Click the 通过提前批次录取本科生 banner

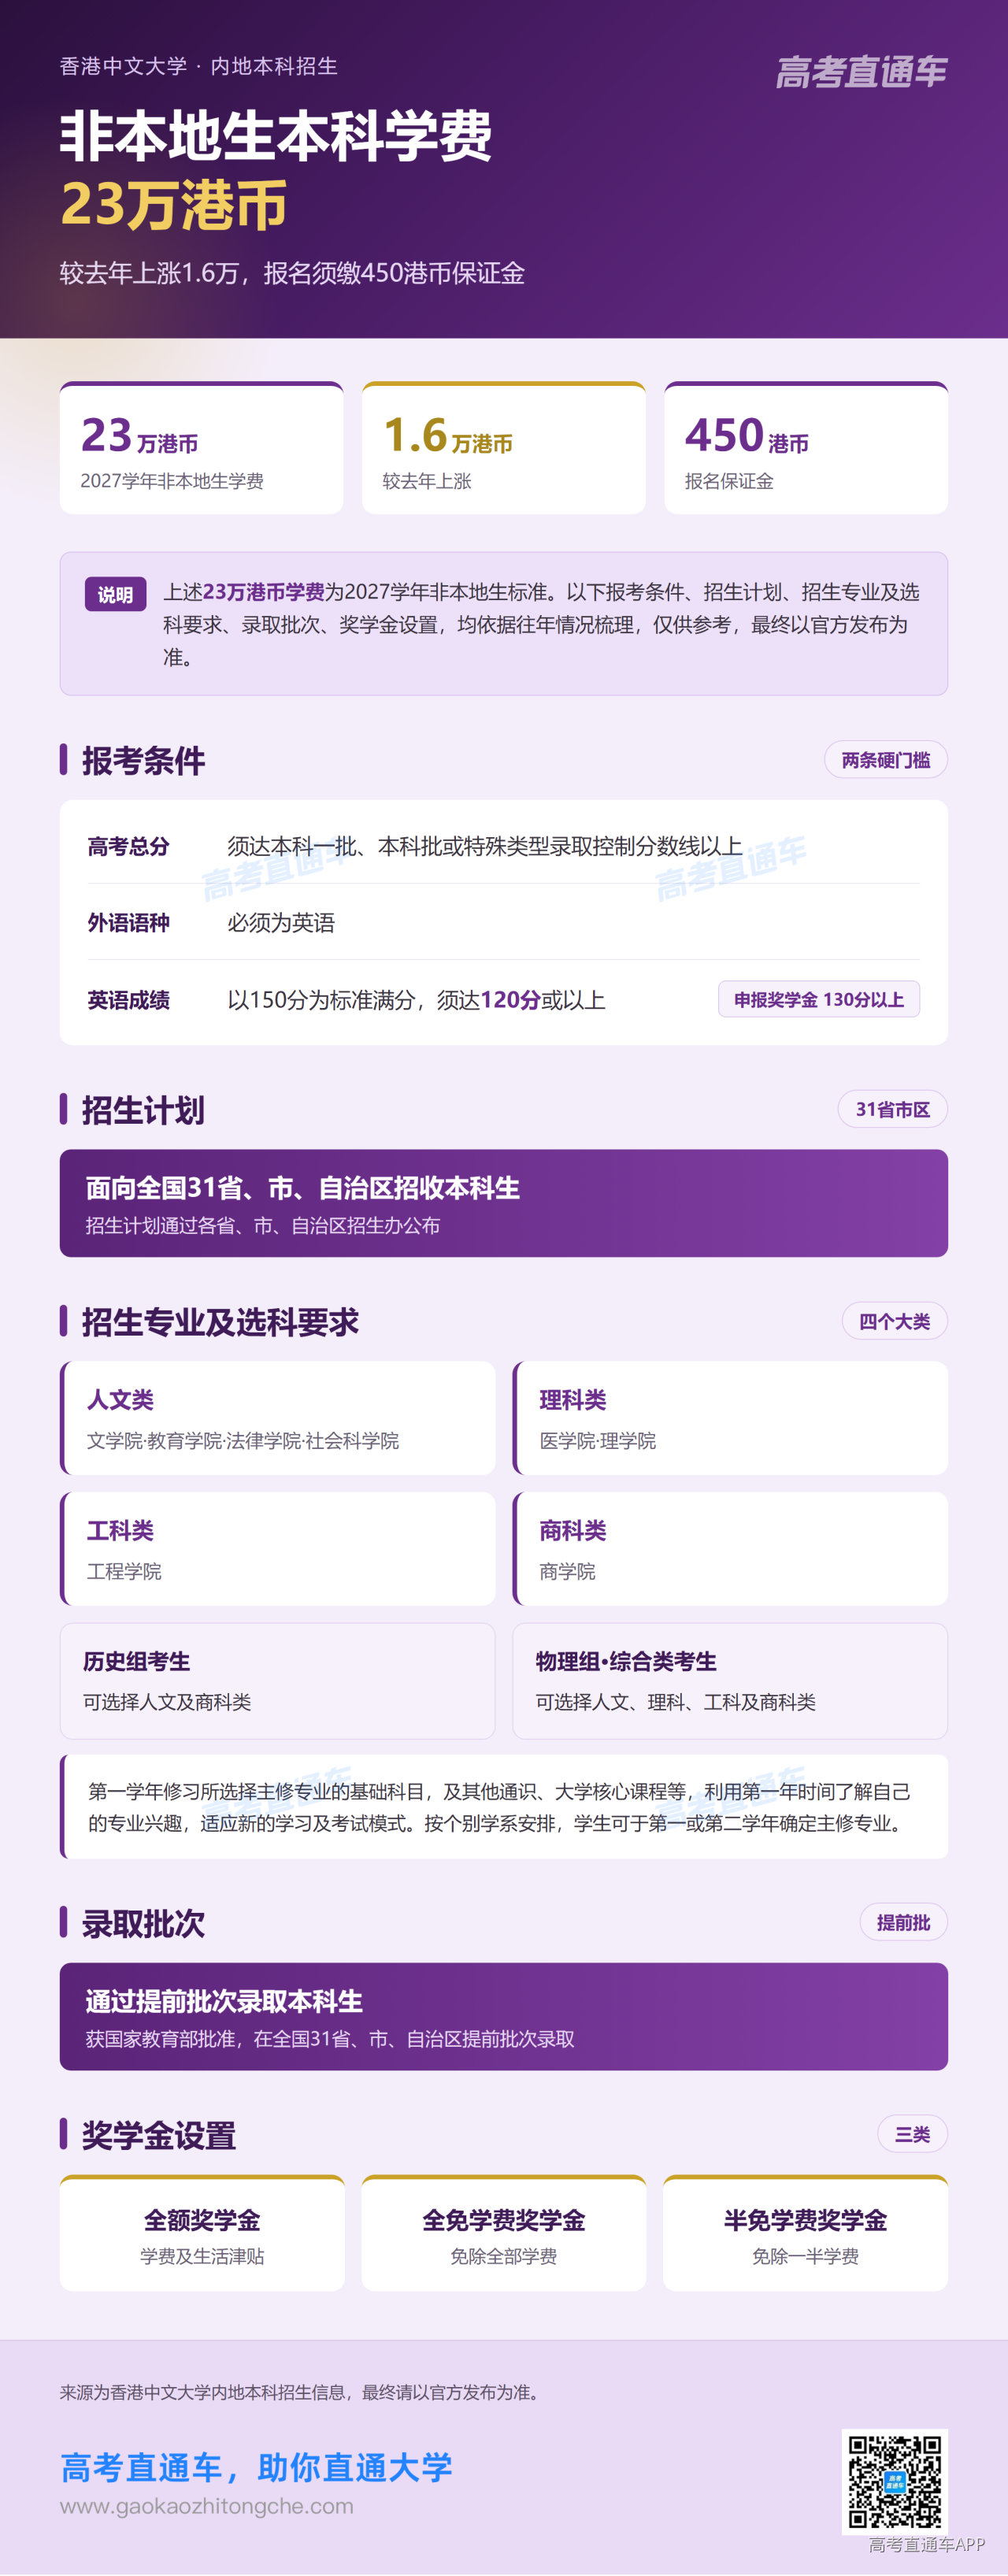point(504,2016)
